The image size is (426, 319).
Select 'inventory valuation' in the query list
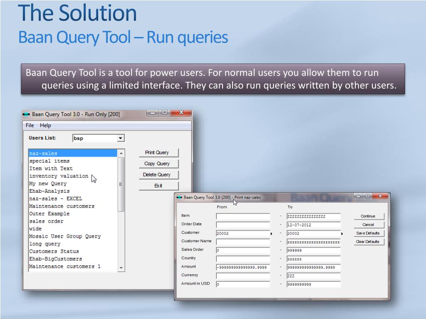pos(59,176)
